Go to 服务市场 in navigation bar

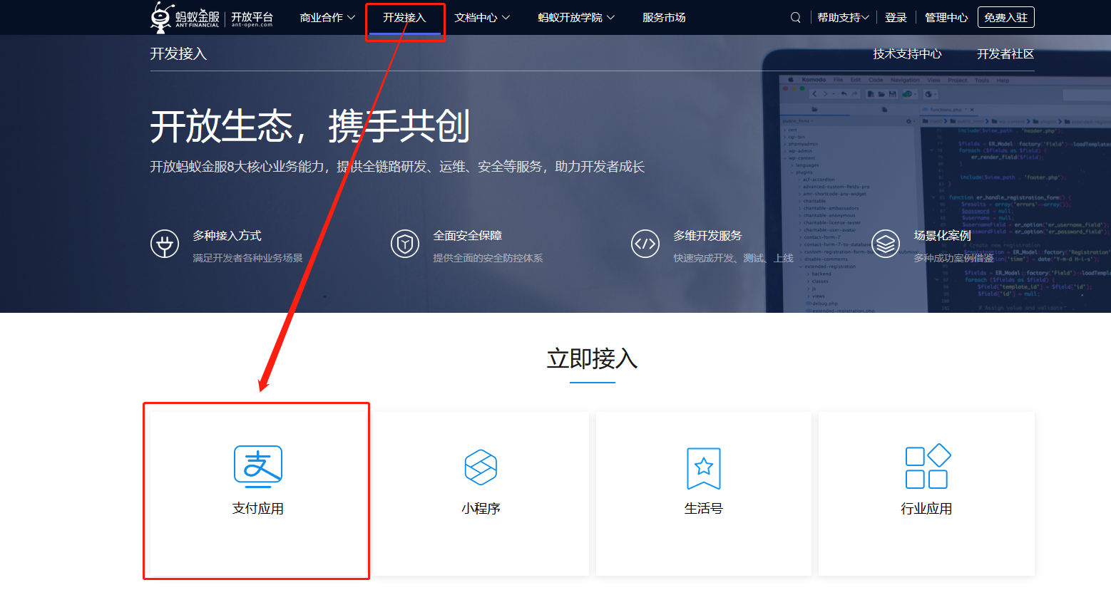(664, 18)
